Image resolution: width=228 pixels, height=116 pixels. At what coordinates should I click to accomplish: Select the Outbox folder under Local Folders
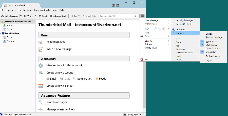[x=10, y=41]
